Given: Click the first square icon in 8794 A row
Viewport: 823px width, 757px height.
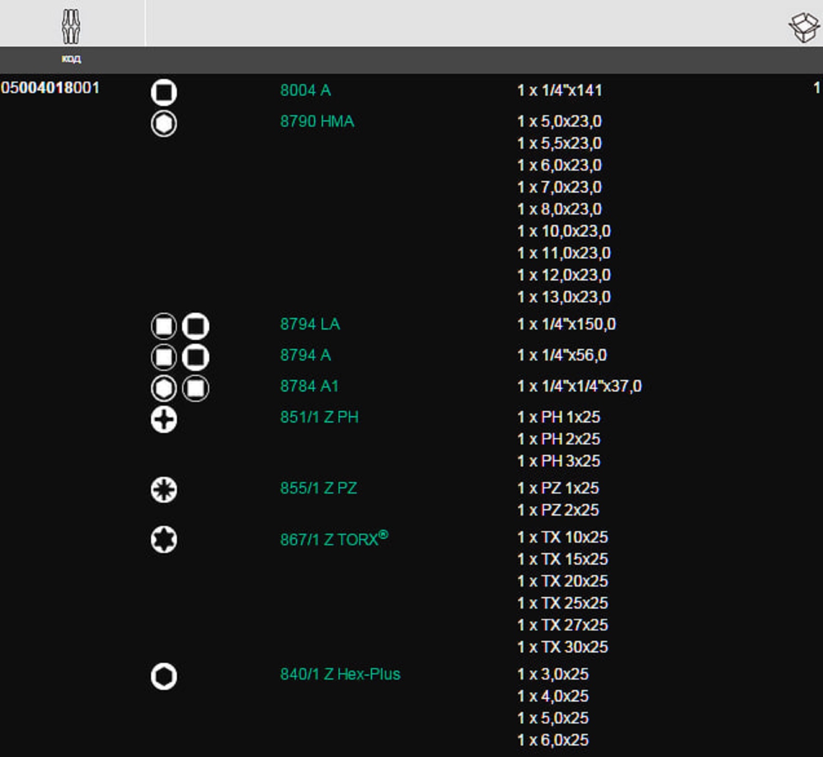Looking at the screenshot, I should [x=164, y=357].
